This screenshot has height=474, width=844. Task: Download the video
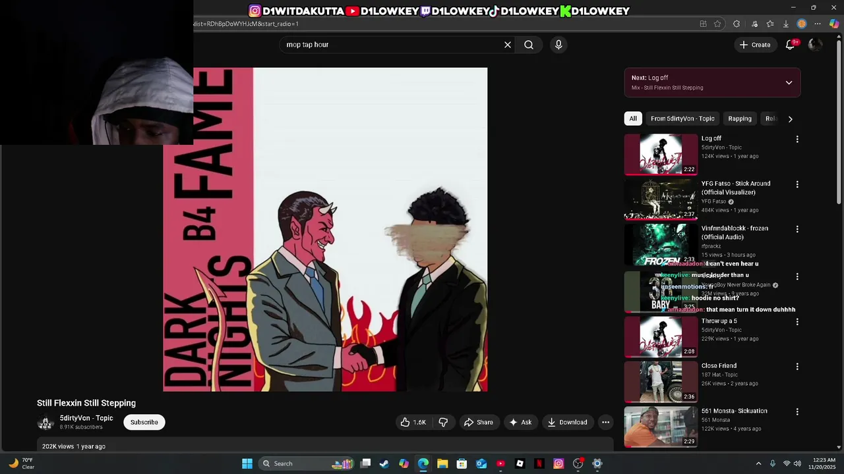(x=567, y=423)
